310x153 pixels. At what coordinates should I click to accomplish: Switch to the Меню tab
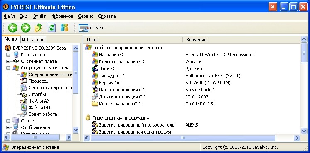pos(11,39)
